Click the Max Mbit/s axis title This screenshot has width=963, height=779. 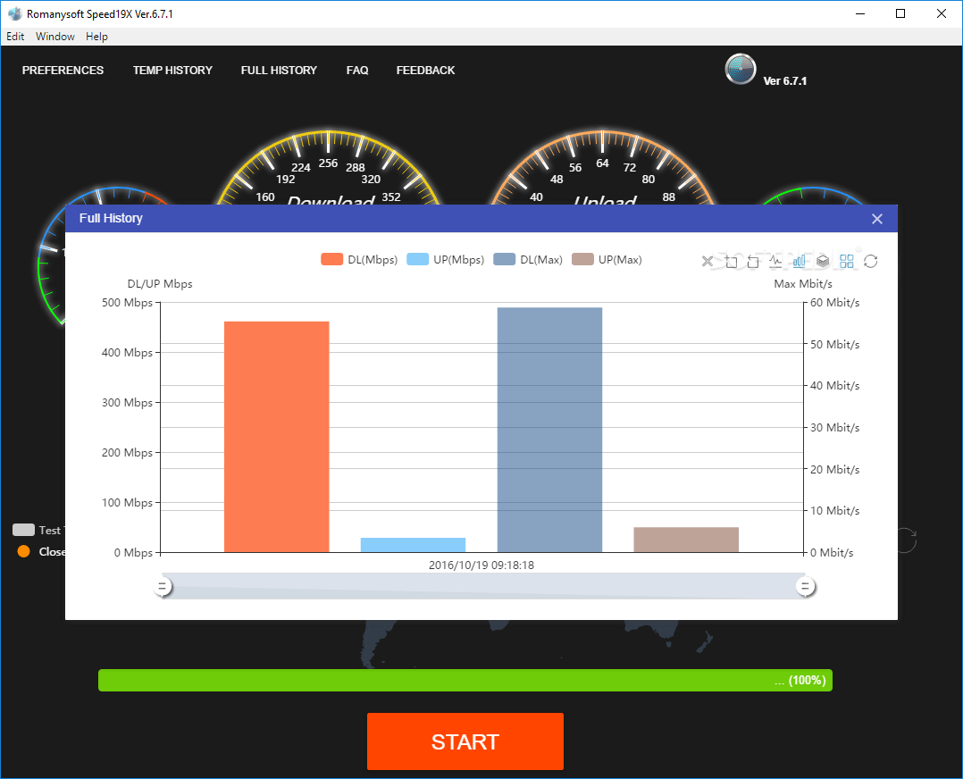pos(803,284)
